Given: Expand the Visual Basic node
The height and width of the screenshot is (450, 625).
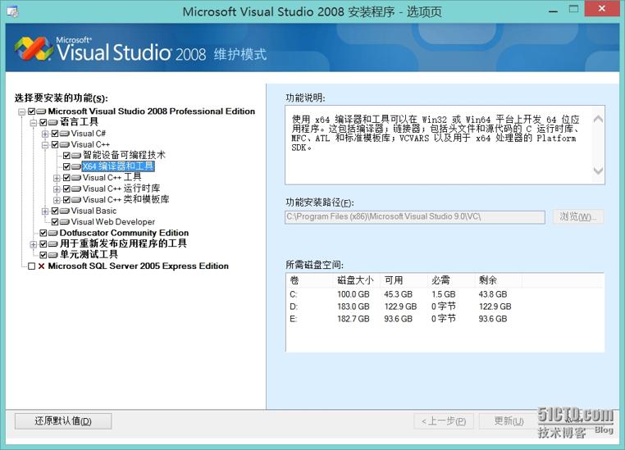Looking at the screenshot, I should 45,211.
